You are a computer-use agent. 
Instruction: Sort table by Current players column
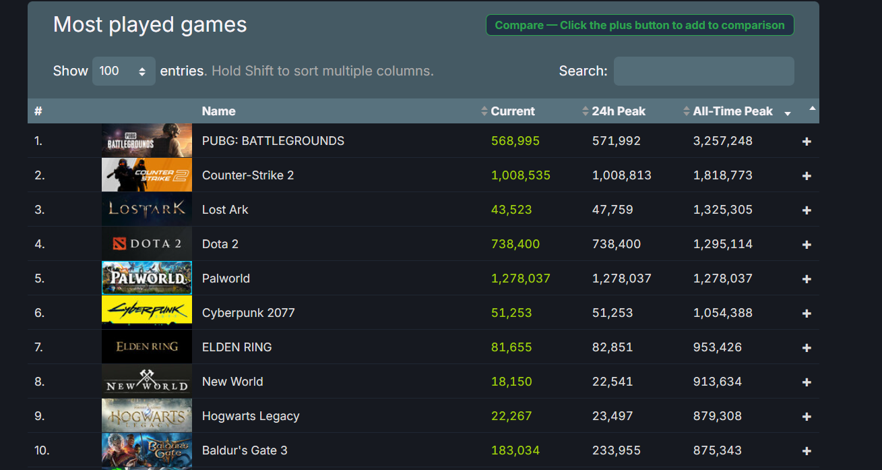pos(512,111)
